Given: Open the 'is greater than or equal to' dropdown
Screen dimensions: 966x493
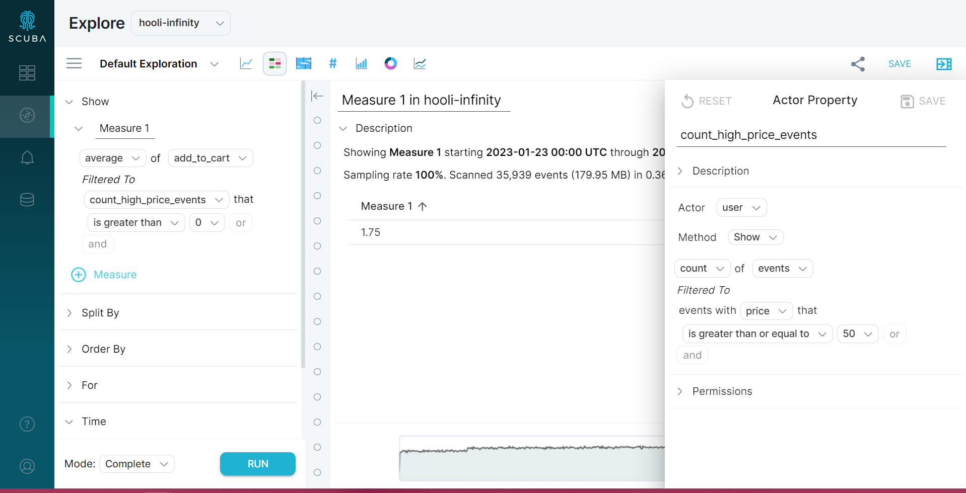Looking at the screenshot, I should 757,334.
